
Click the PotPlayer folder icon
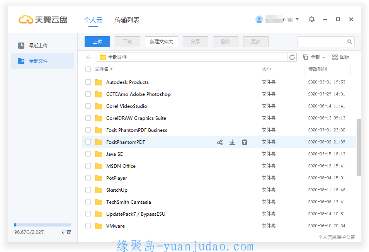tap(99, 178)
